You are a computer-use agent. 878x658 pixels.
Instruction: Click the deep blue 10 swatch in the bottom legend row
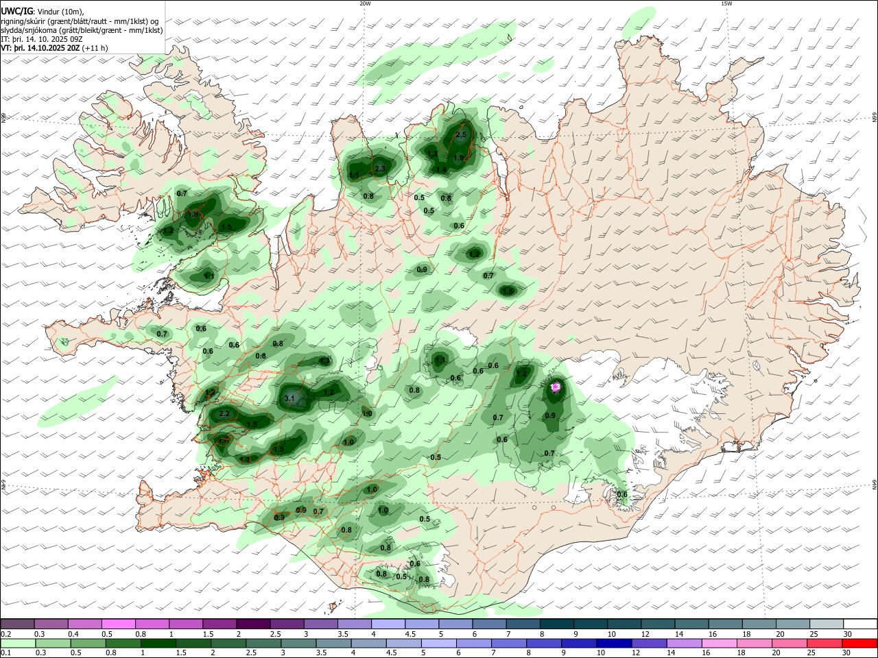coord(613,643)
